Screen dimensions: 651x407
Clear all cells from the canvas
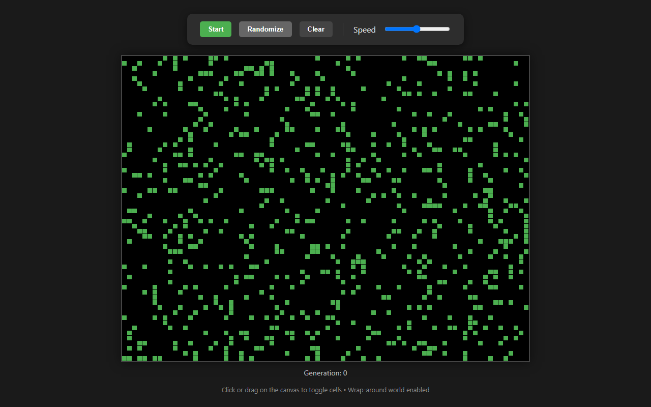316,29
